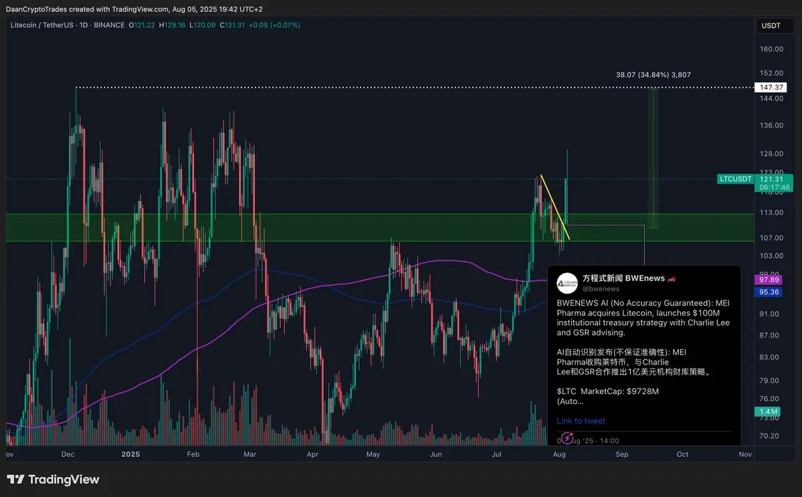
Task: Click the 136.00 price scale label
Action: tap(771, 125)
